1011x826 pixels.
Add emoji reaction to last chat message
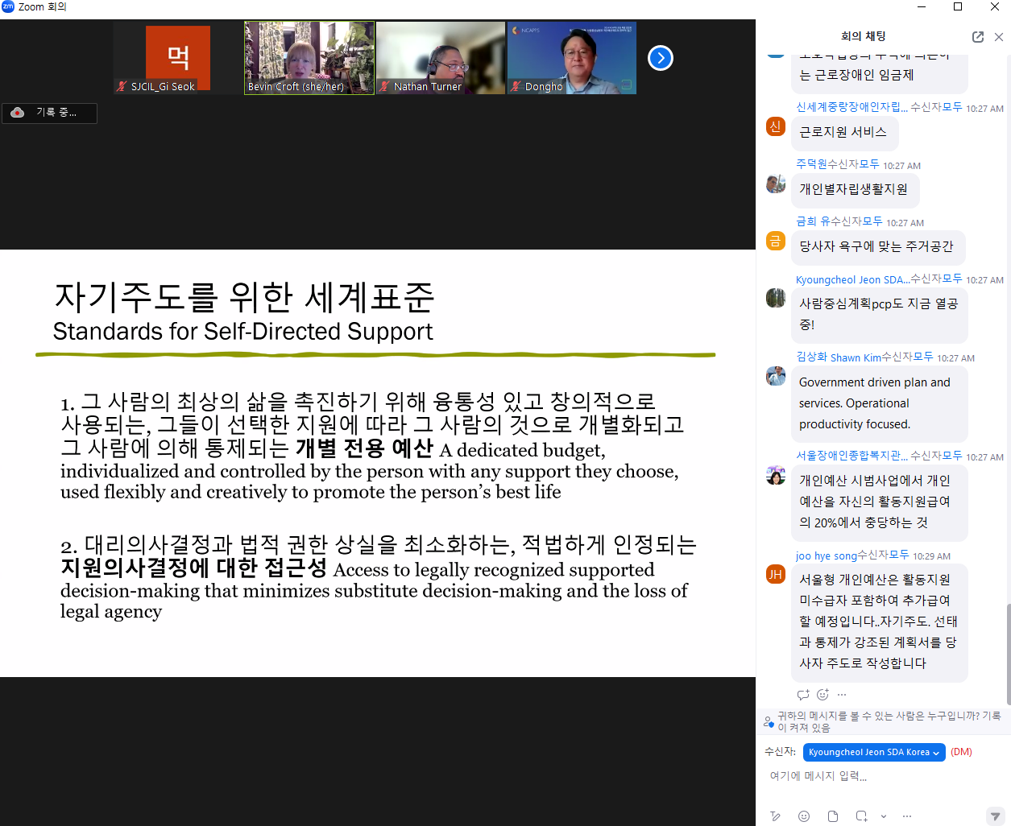tap(822, 695)
